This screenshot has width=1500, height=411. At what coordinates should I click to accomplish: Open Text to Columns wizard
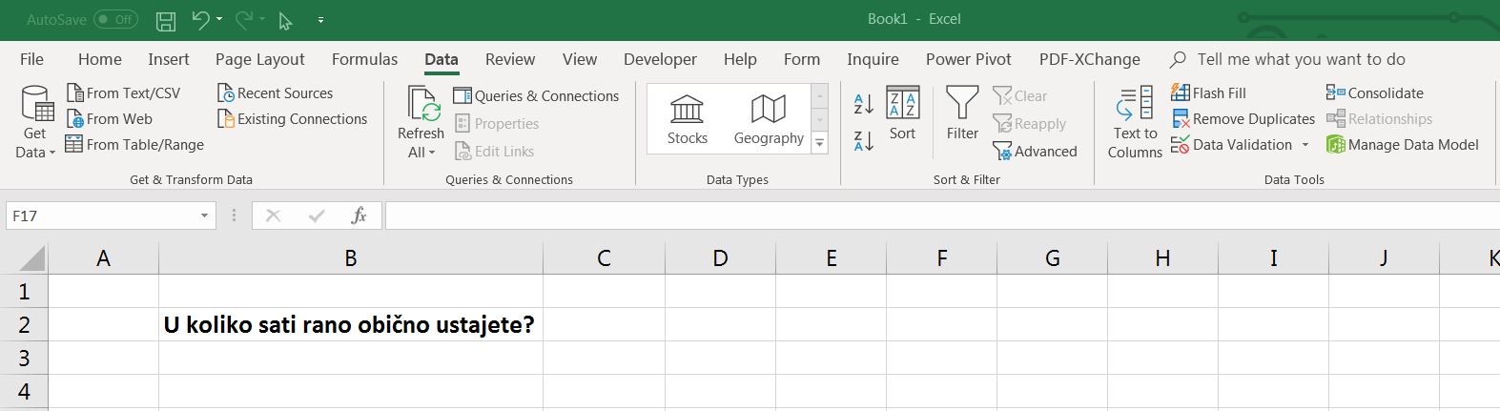point(1135,122)
